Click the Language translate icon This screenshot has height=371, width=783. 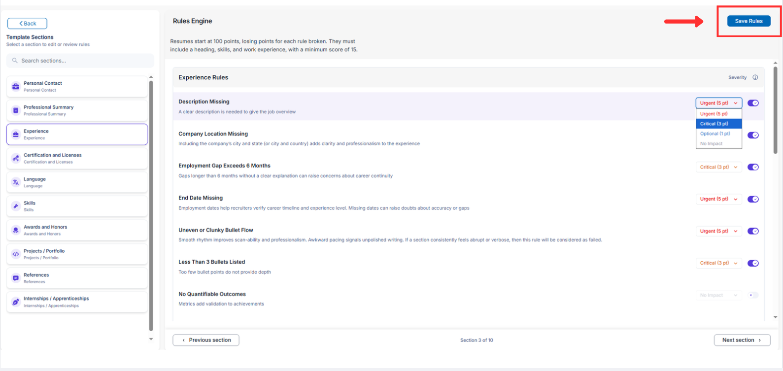(x=16, y=182)
